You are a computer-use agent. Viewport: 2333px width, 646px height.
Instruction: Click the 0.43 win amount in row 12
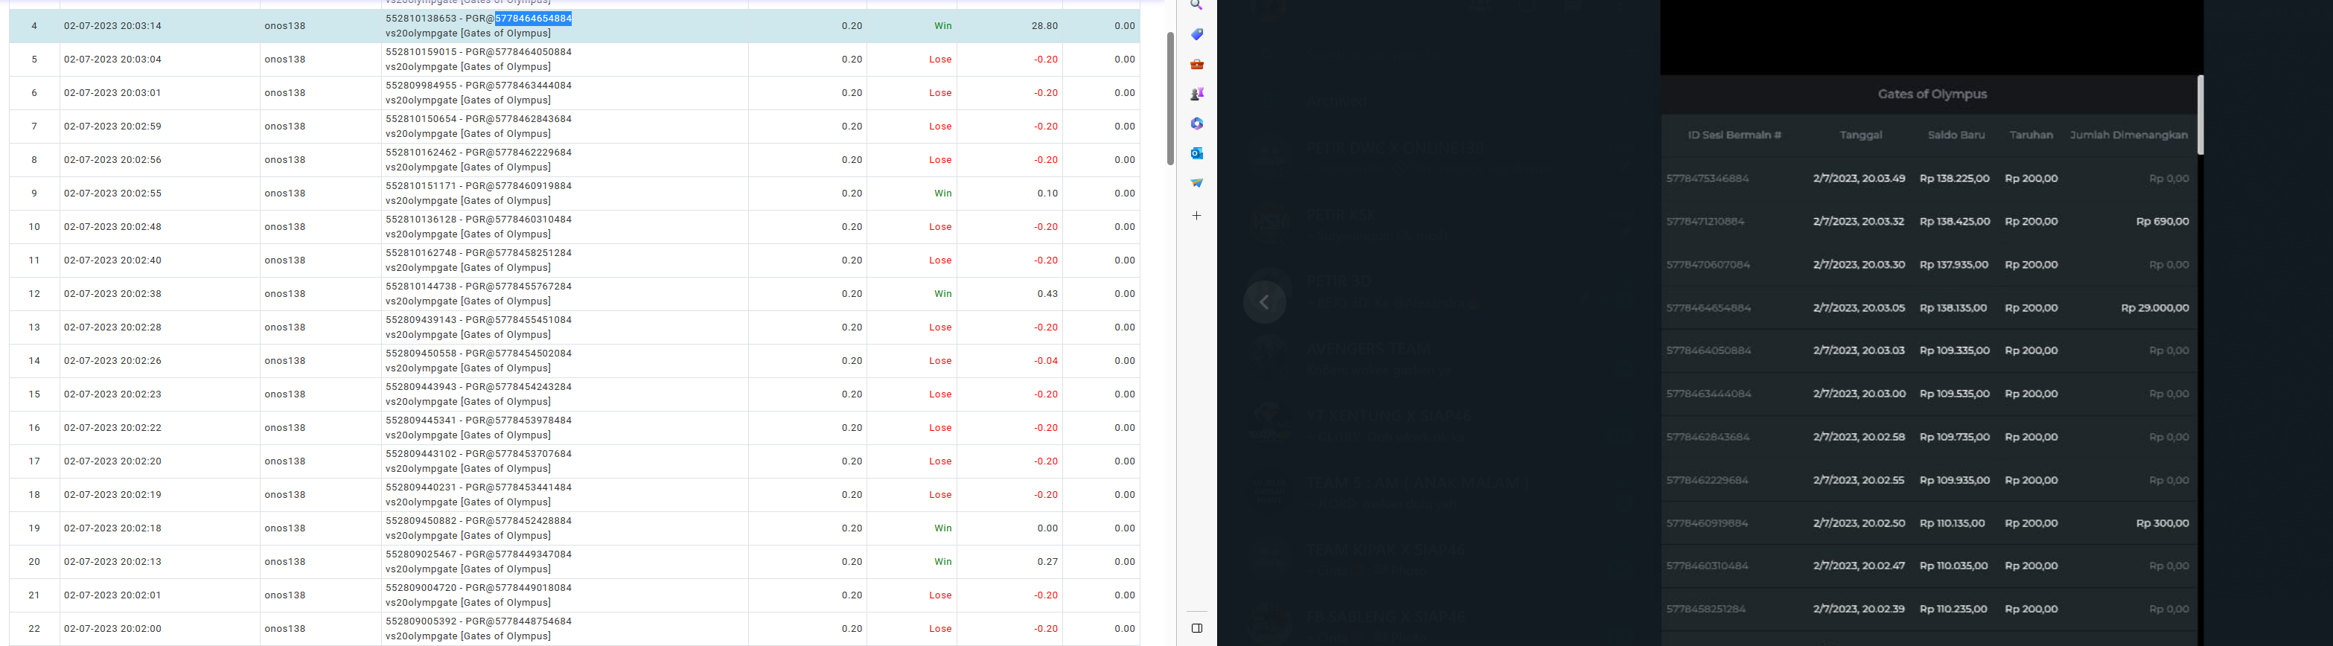[1048, 295]
